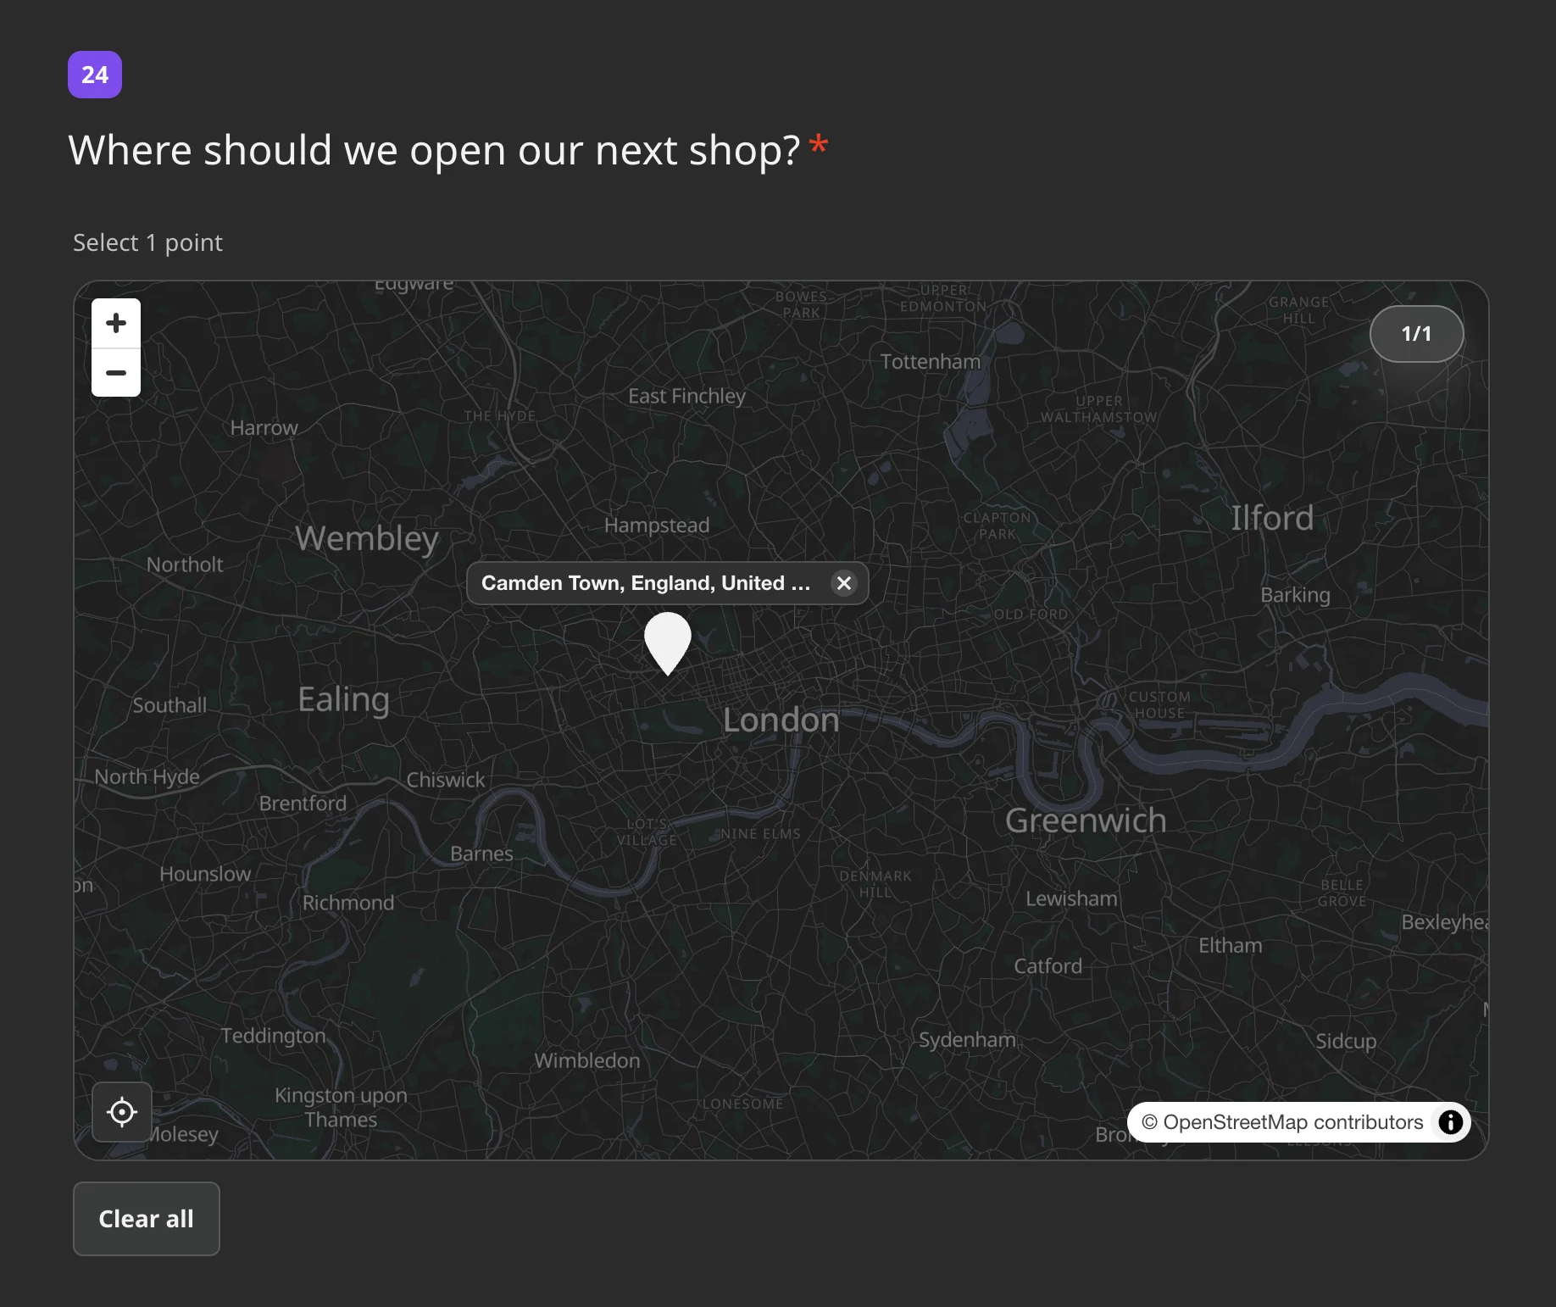Screen dimensions: 1556x1307
Task: Click the Catford label on the map
Action: 1048,966
